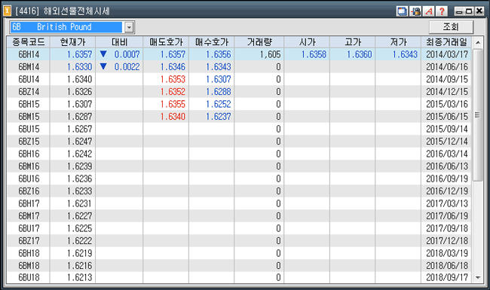
Task: Select the 6BZ16 contract code
Action: tap(29, 191)
